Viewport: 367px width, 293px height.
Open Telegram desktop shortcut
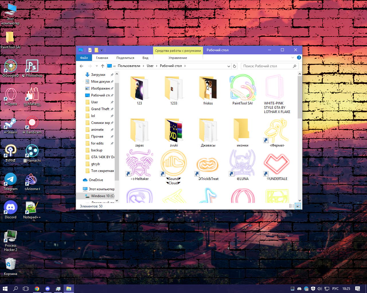coord(11,182)
